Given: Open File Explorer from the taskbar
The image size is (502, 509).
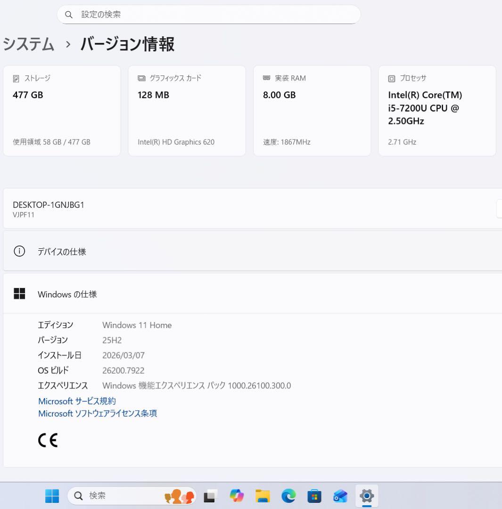Looking at the screenshot, I should click(263, 496).
